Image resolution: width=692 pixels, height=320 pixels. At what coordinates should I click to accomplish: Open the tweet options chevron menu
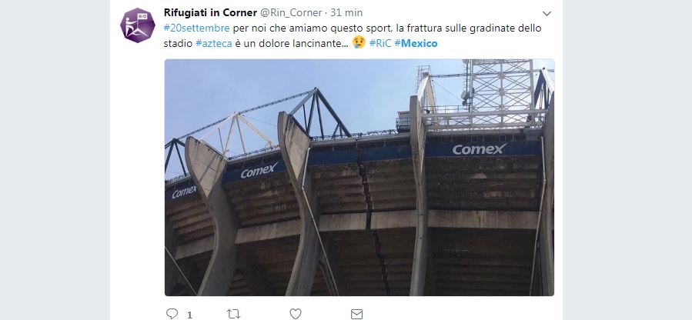tap(547, 14)
